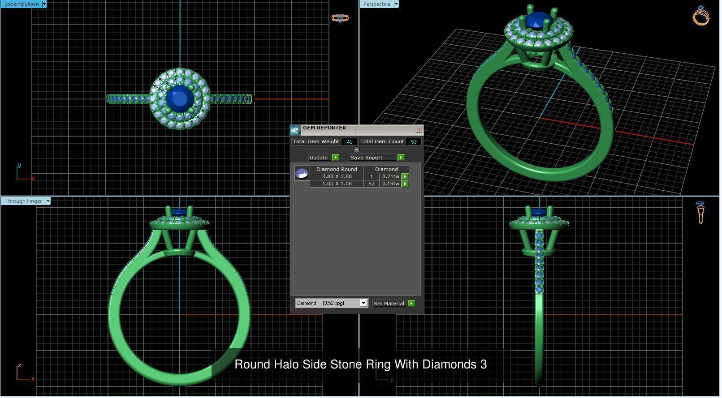This screenshot has width=722, height=398.
Task: Click the Through Finger viewport label
Action: [x=23, y=201]
